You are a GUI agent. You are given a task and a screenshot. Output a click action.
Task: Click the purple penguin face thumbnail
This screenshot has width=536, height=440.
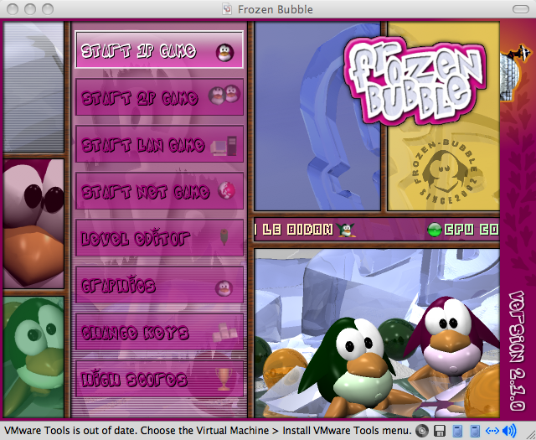pos(33,224)
